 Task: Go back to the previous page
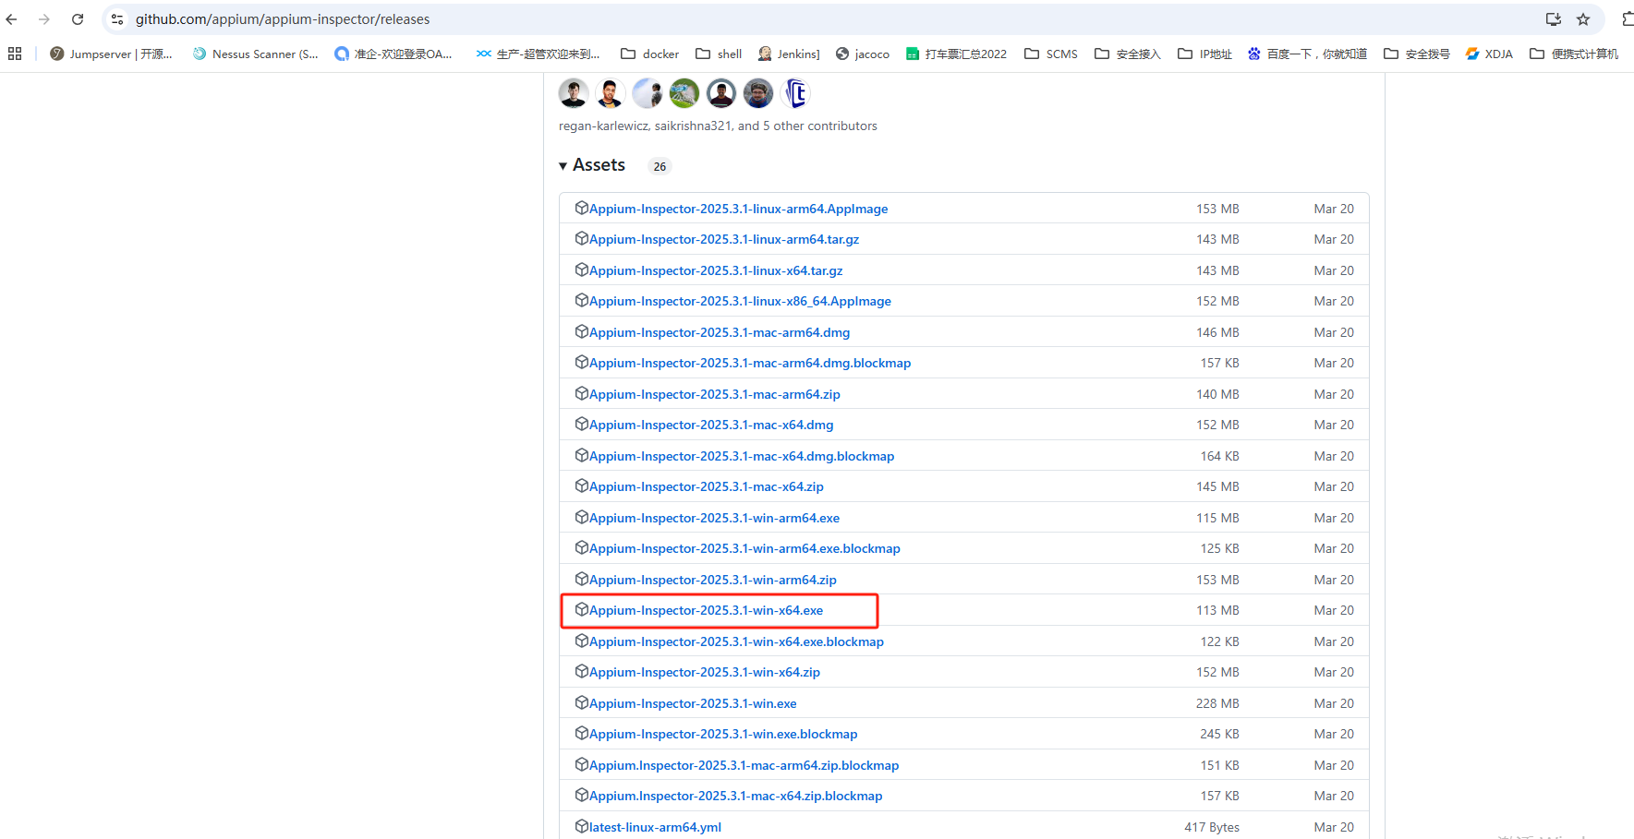coord(11,18)
